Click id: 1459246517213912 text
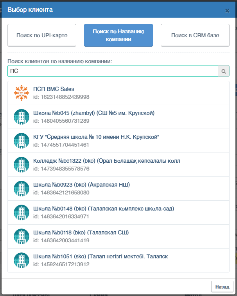The width and height of the screenshot is (237, 296). pos(61,264)
